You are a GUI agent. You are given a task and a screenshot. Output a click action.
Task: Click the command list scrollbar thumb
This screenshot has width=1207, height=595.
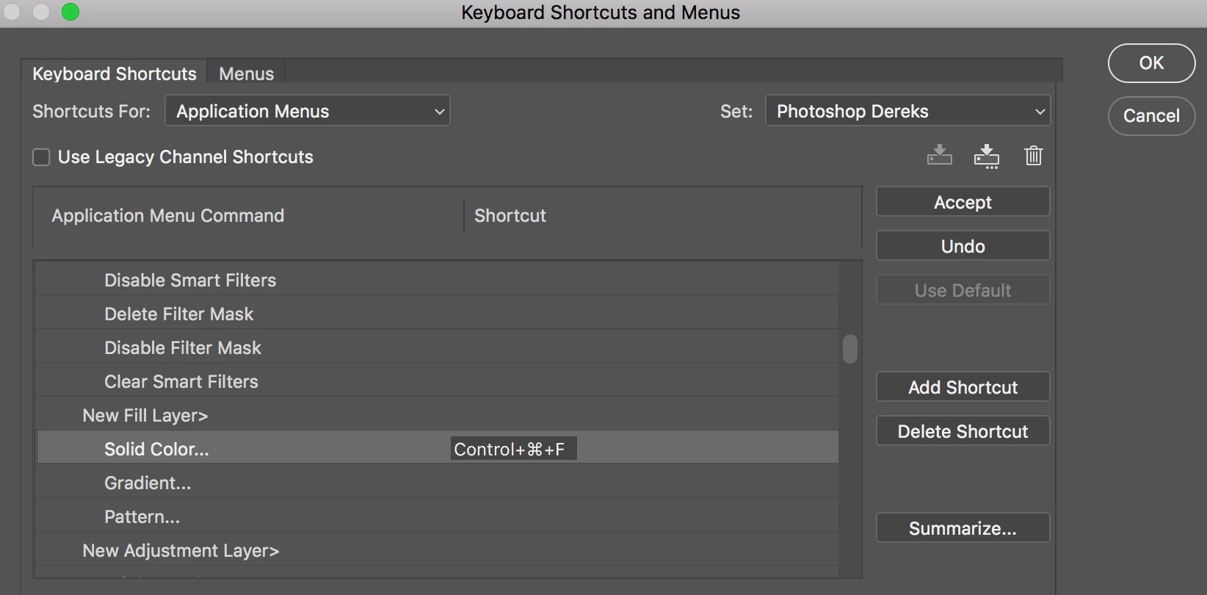(x=850, y=349)
